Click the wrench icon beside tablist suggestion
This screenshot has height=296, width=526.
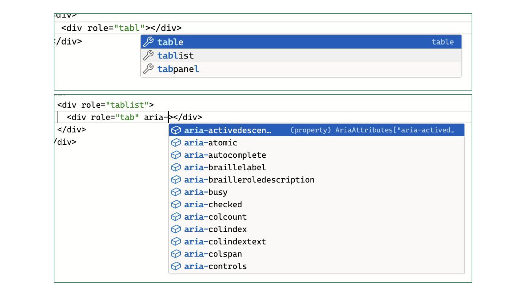148,56
